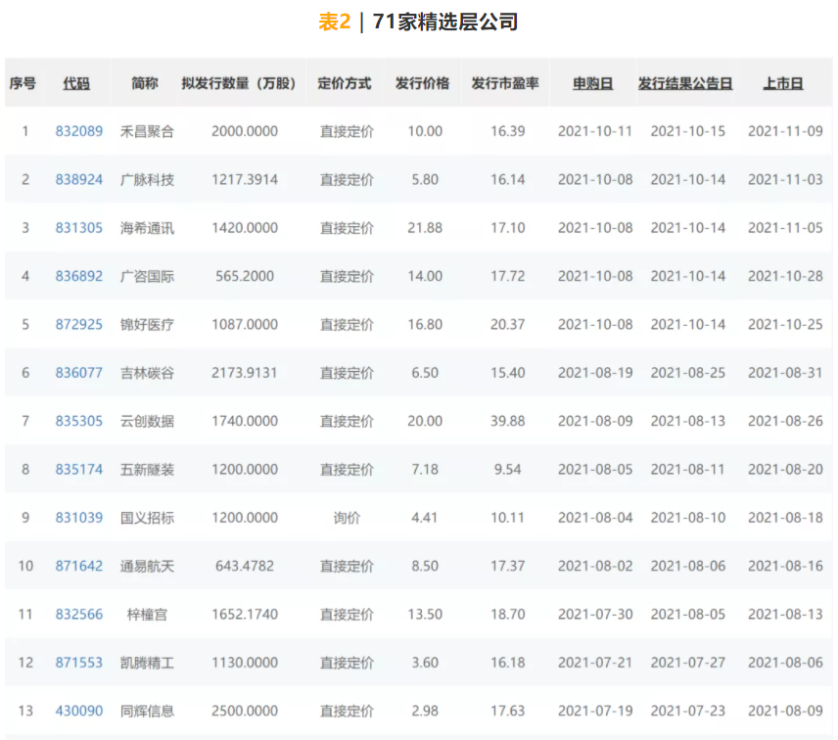Click subscription date 2021-08-19
Image resolution: width=838 pixels, height=740 pixels.
pyautogui.click(x=595, y=373)
